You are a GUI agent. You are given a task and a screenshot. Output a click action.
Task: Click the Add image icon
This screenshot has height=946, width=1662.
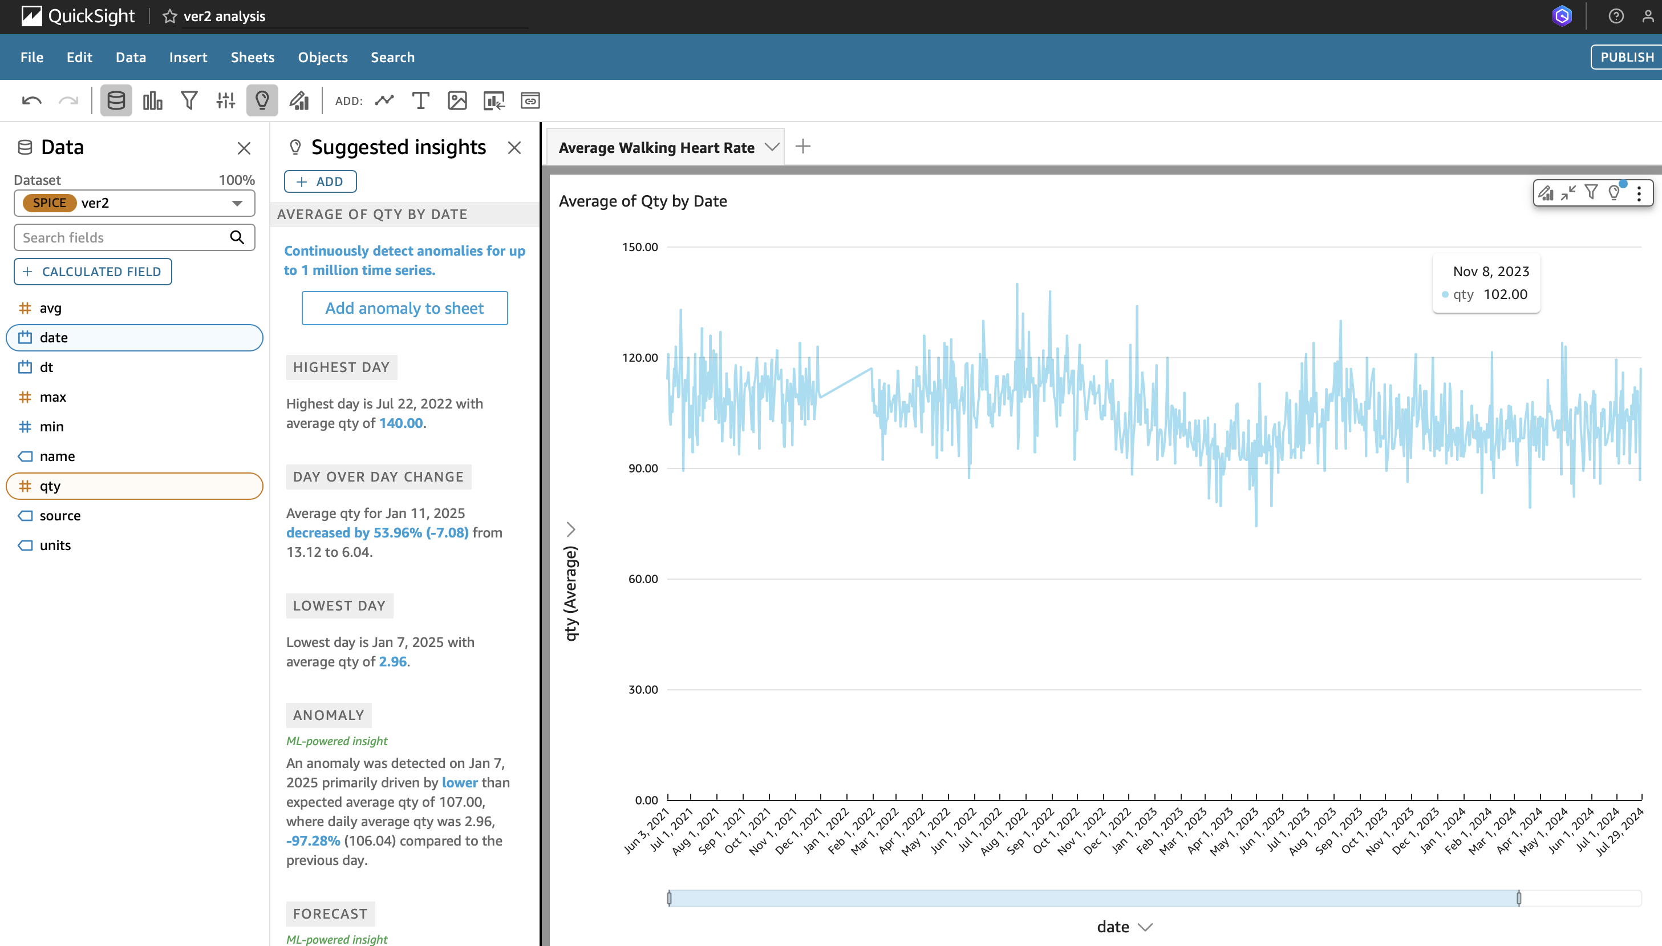pyautogui.click(x=457, y=101)
